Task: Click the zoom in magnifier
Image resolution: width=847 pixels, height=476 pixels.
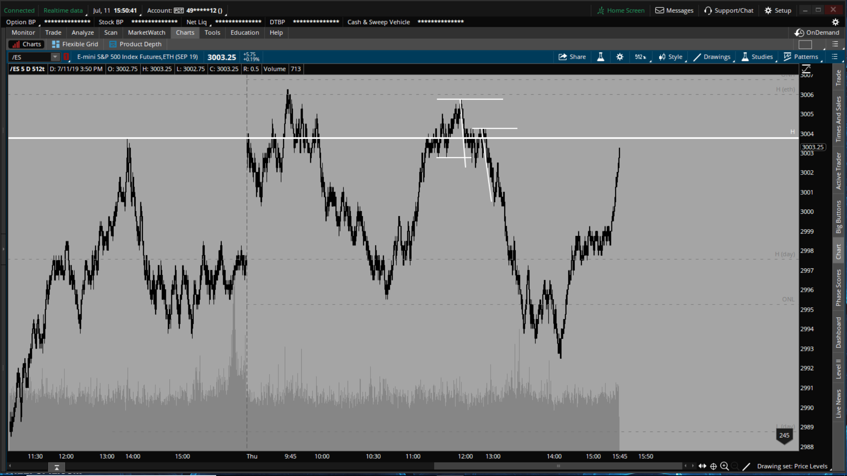Action: [x=724, y=466]
